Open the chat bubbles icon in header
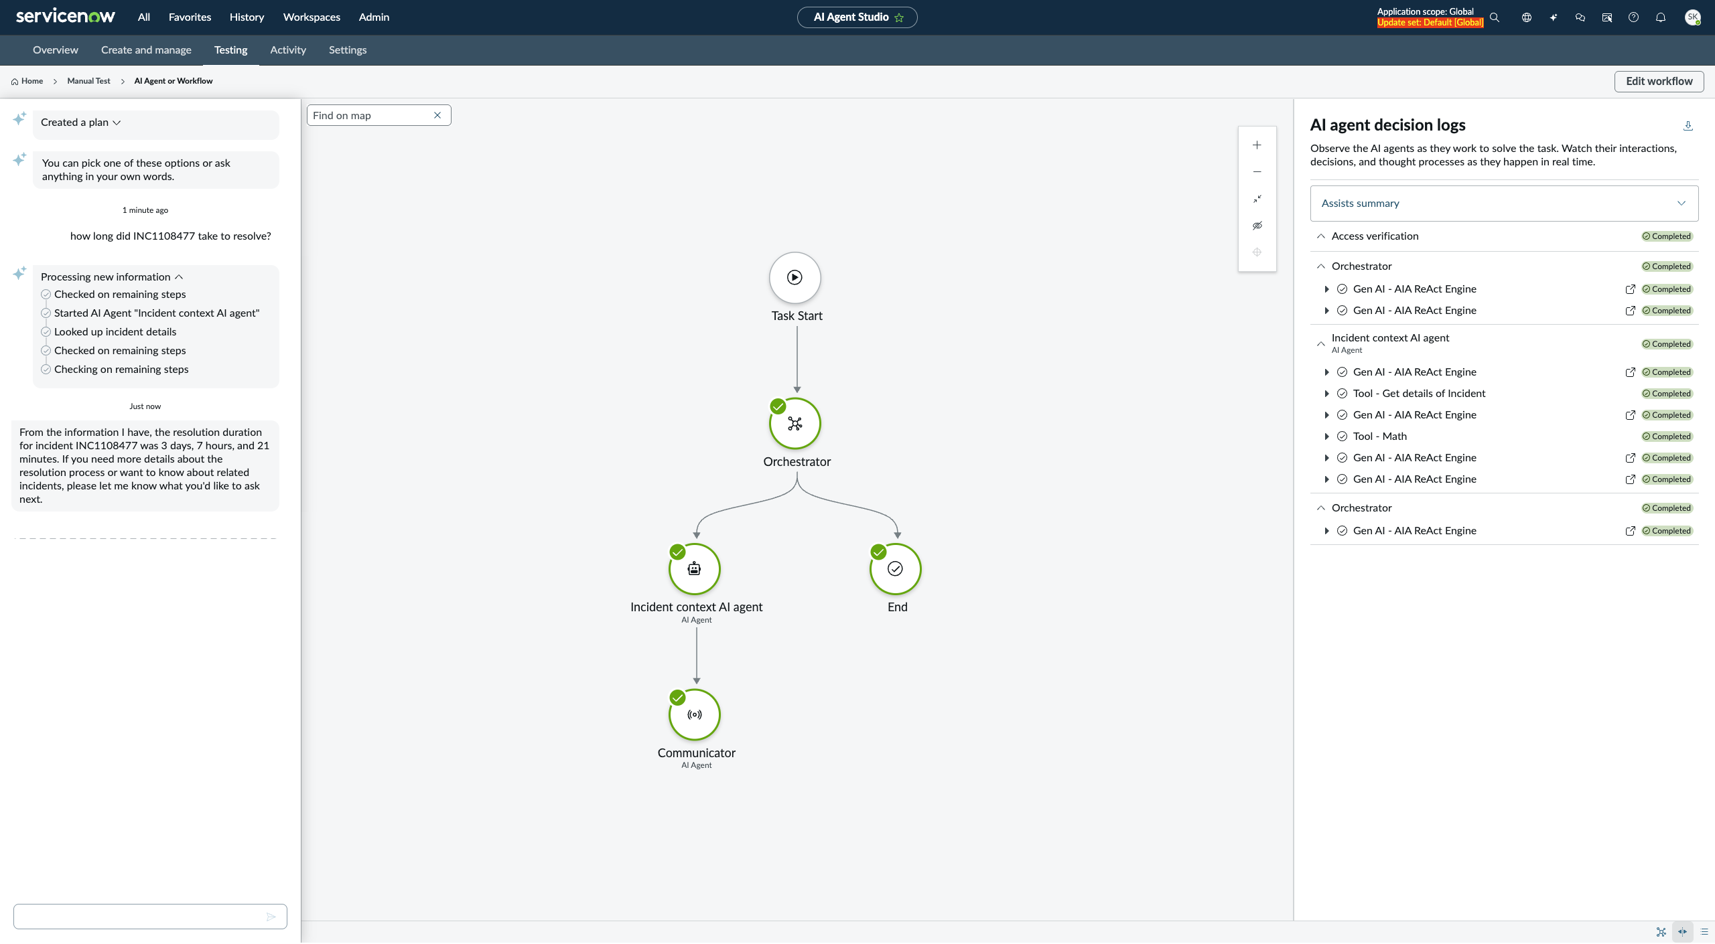Screen dimensions: 1715x944 point(1580,17)
